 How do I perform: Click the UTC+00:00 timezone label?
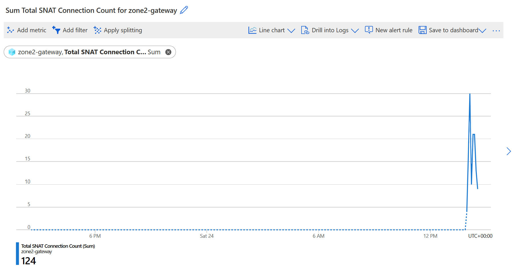[480, 236]
